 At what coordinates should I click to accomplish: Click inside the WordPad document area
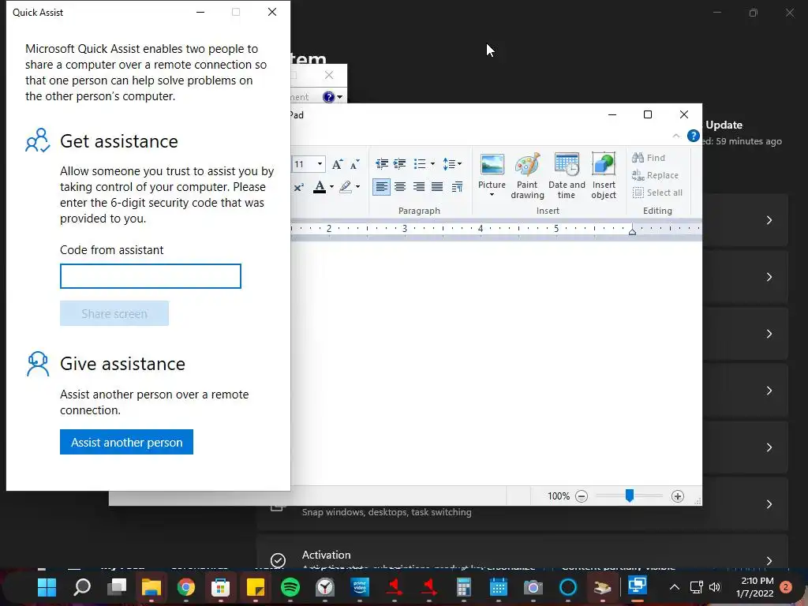pyautogui.click(x=496, y=363)
